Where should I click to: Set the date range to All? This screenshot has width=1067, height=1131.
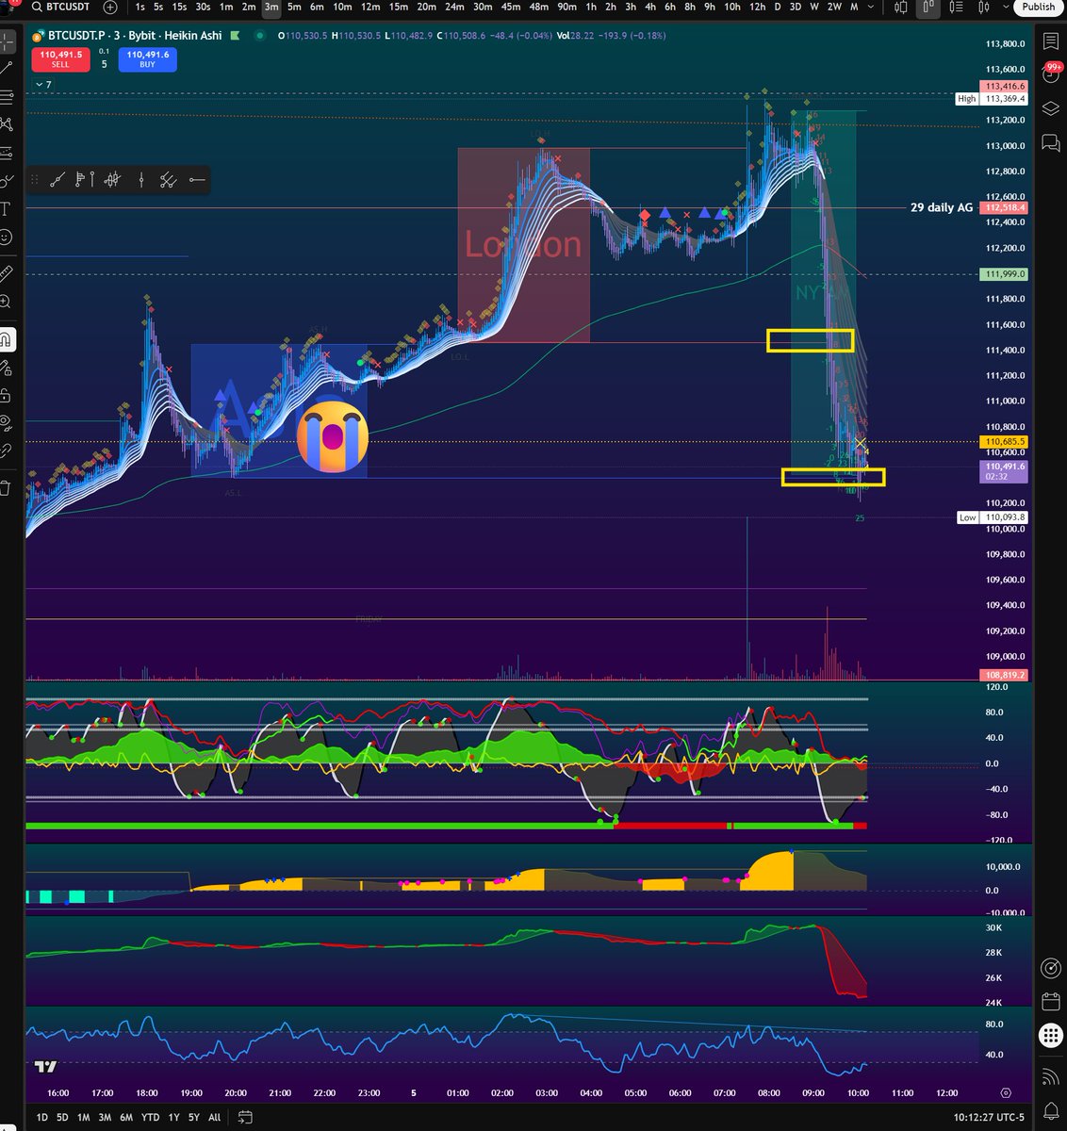215,1117
